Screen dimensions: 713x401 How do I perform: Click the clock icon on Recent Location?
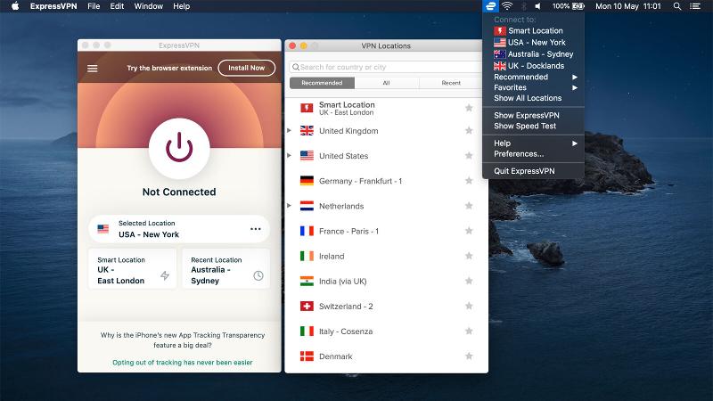tap(258, 275)
